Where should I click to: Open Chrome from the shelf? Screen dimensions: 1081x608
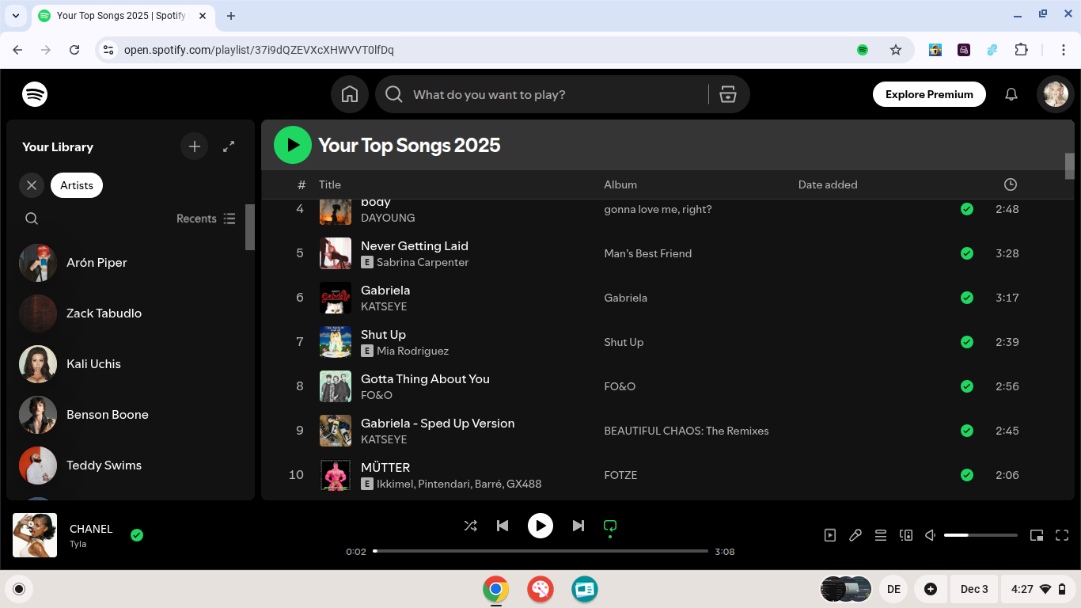click(x=496, y=589)
